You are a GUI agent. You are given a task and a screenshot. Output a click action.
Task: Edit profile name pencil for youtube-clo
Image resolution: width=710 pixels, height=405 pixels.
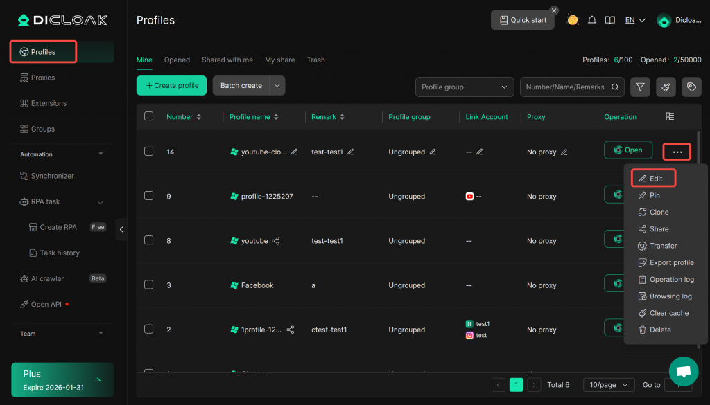295,152
